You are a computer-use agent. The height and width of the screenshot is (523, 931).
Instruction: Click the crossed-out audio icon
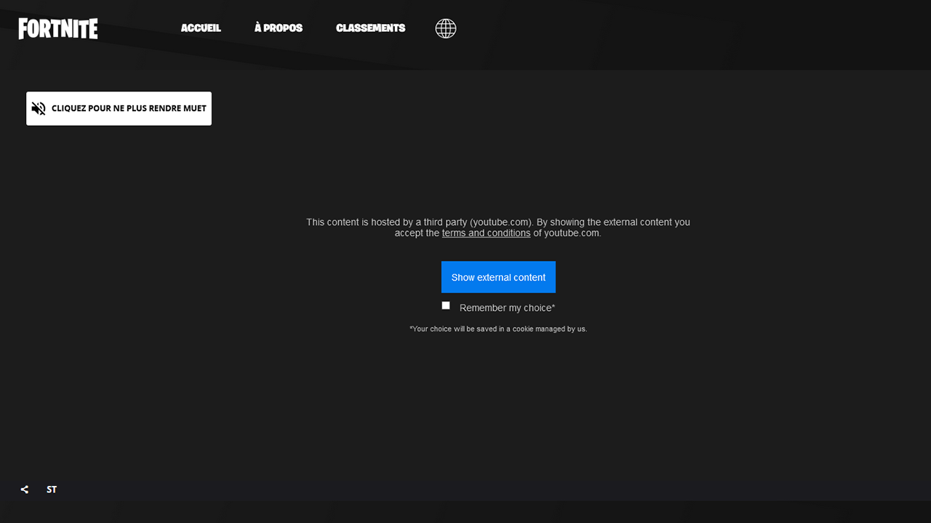click(39, 108)
